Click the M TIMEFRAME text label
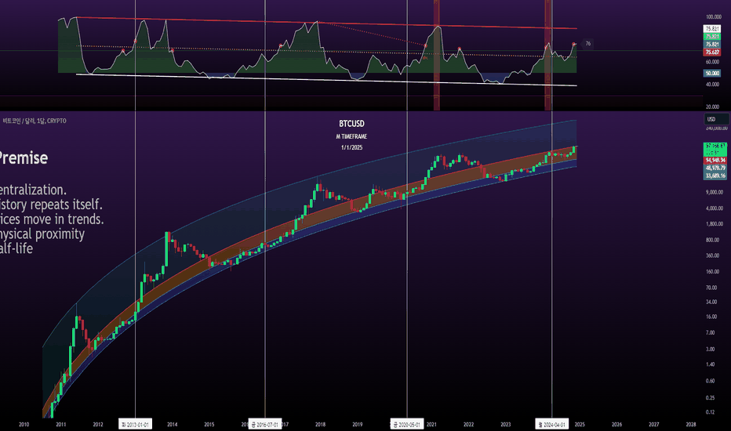 pyautogui.click(x=351, y=136)
